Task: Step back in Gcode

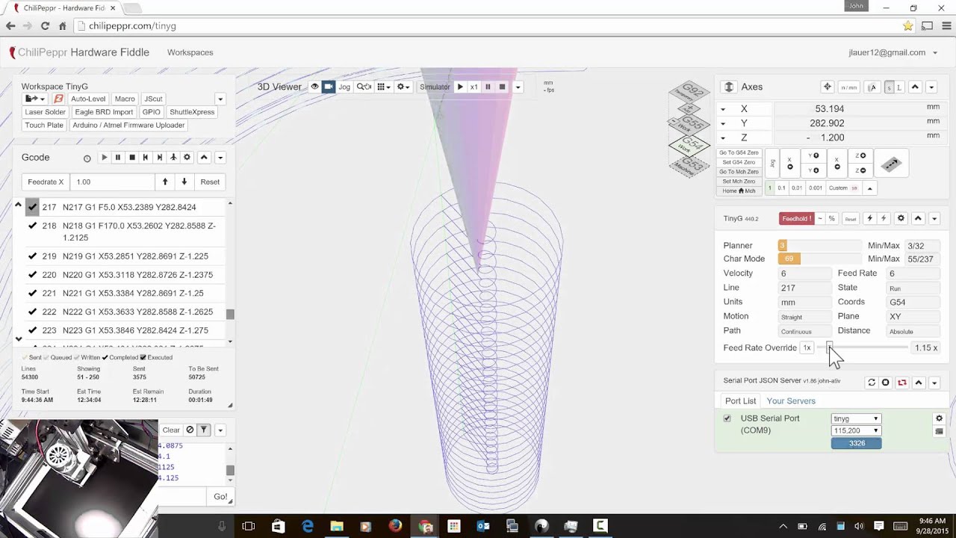Action: click(x=145, y=158)
